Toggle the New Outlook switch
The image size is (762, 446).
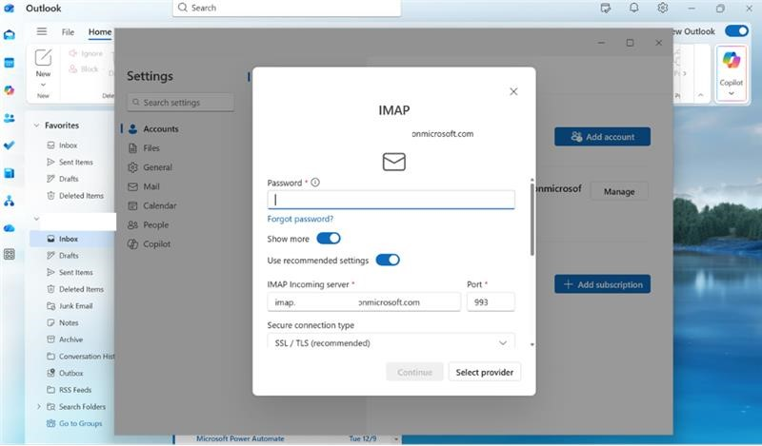tap(736, 31)
